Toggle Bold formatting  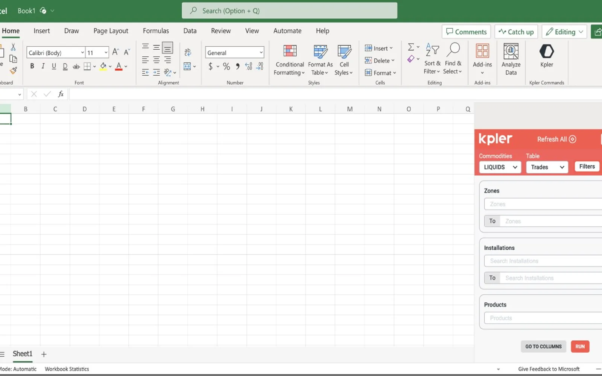click(x=32, y=66)
